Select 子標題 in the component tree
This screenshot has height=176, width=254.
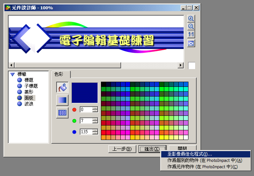(31, 86)
